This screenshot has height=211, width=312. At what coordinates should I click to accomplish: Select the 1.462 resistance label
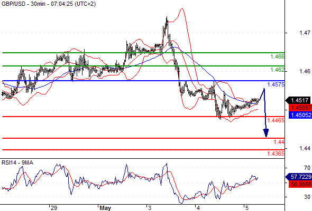click(277, 70)
